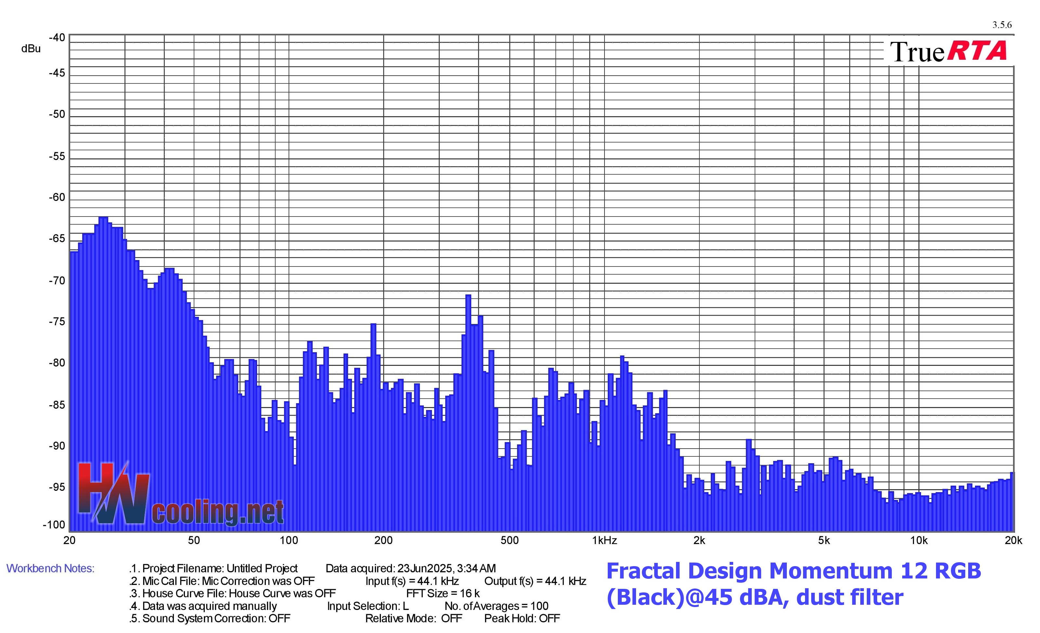This screenshot has height=633, width=1040.
Task: Select the -90 level axis label
Action: coord(57,446)
